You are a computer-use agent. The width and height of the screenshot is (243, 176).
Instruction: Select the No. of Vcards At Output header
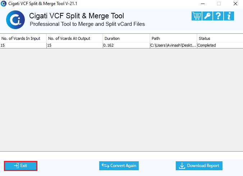click(x=74, y=38)
